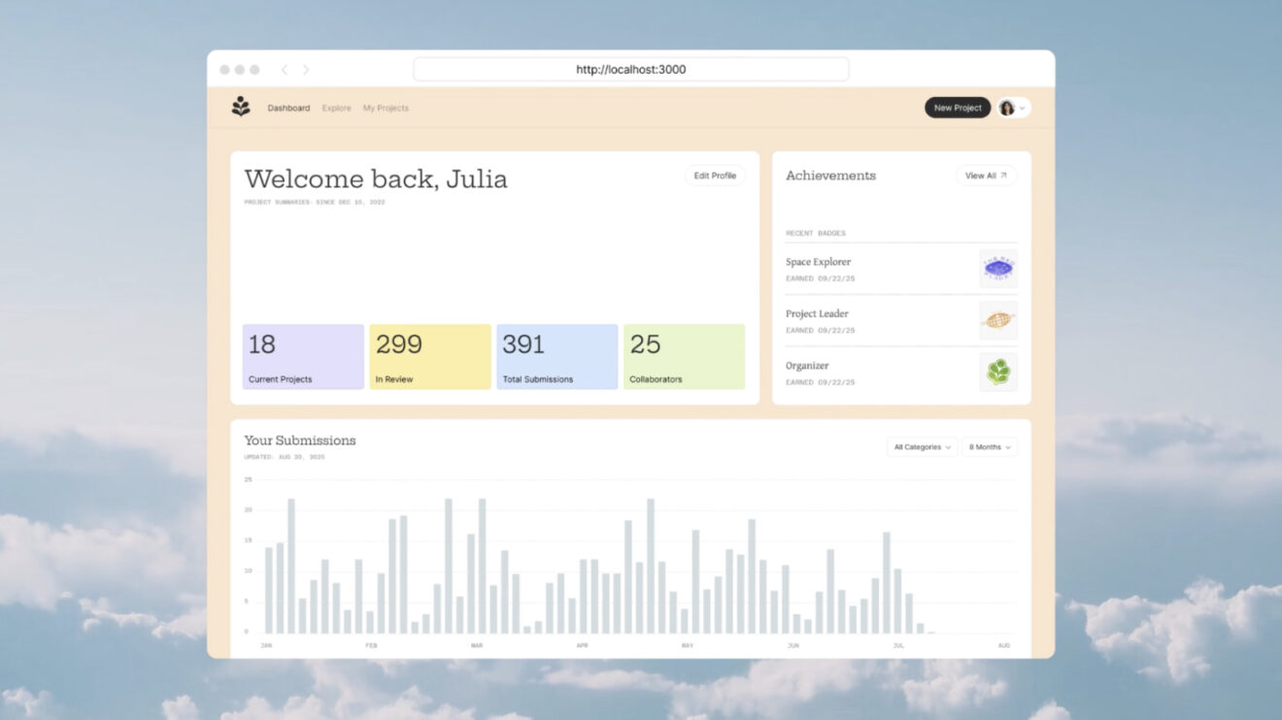1282x720 pixels.
Task: Select the Dashboard navigation item
Action: [x=288, y=108]
